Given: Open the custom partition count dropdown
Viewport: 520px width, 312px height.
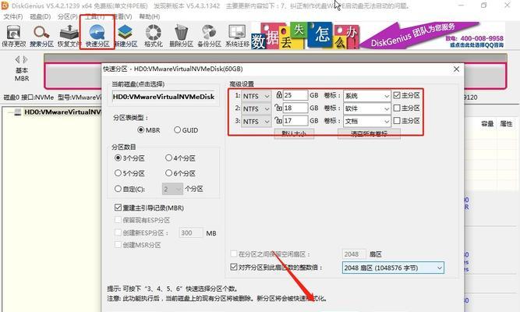Looking at the screenshot, I should (x=172, y=190).
